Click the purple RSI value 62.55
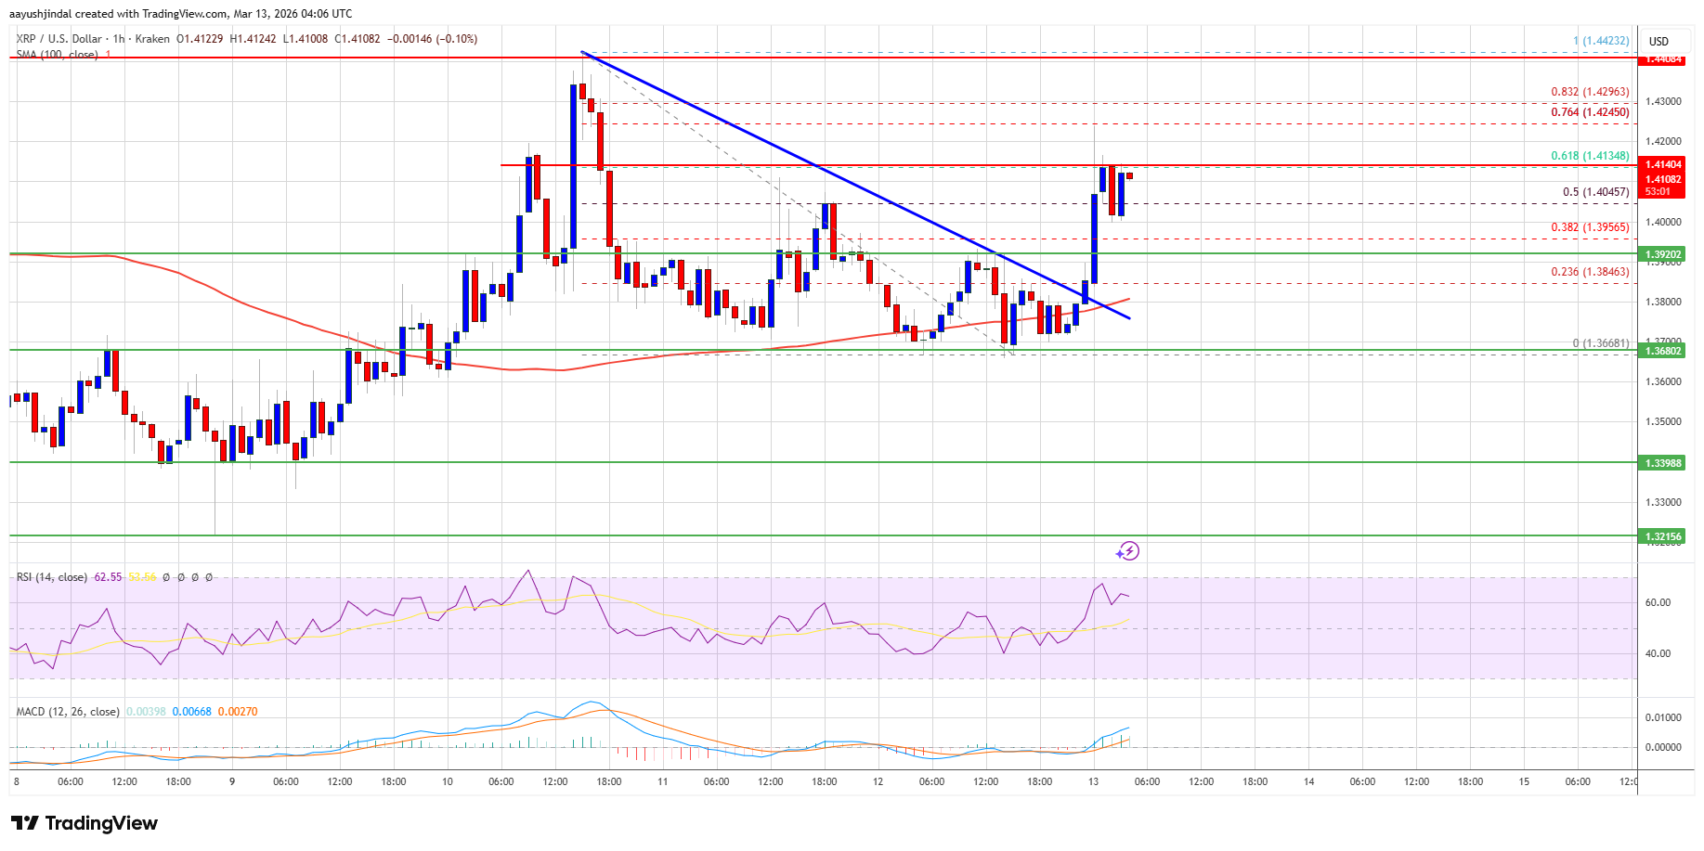The image size is (1704, 851). (x=107, y=576)
